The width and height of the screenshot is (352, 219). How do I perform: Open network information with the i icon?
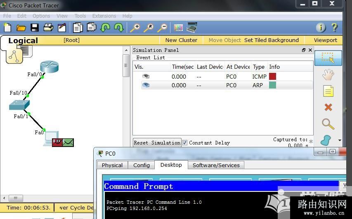pos(321,28)
